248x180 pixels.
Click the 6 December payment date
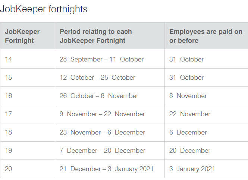188,132
